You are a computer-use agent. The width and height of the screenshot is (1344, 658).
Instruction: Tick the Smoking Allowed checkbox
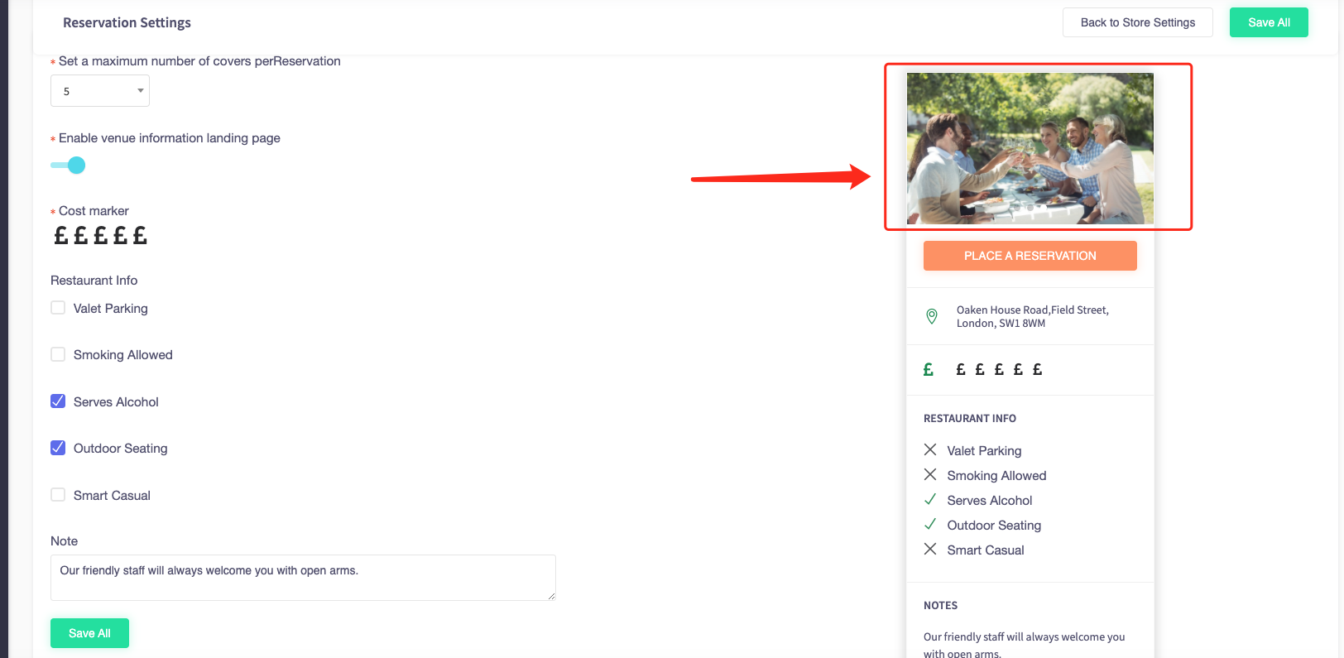(58, 354)
